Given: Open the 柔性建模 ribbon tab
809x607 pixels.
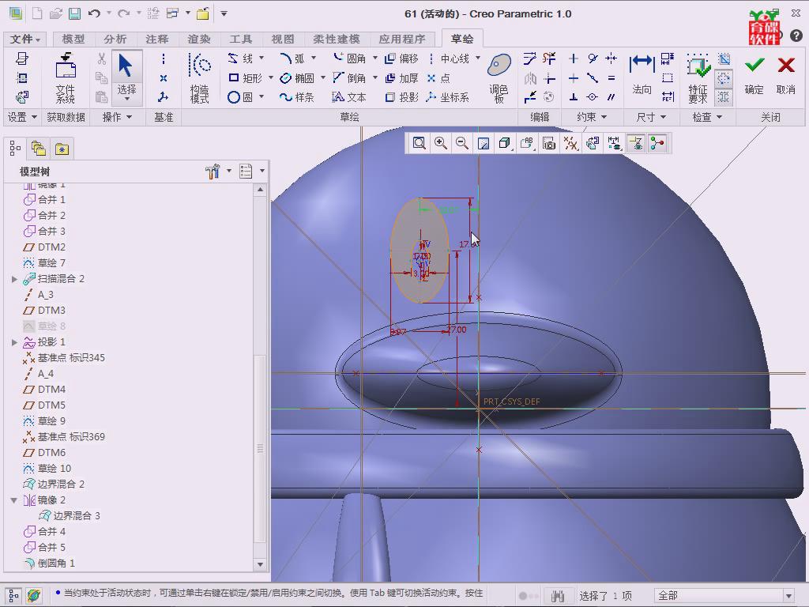Looking at the screenshot, I should (336, 39).
